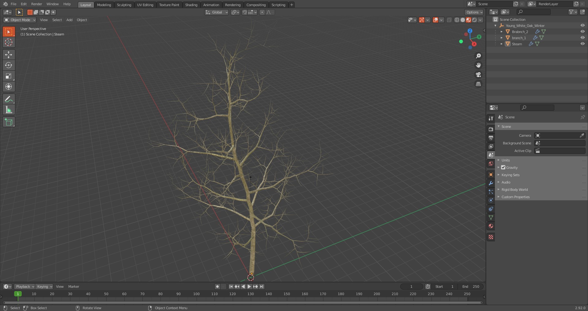Toggle snapping magnet in header
588x311 pixels.
click(x=244, y=12)
